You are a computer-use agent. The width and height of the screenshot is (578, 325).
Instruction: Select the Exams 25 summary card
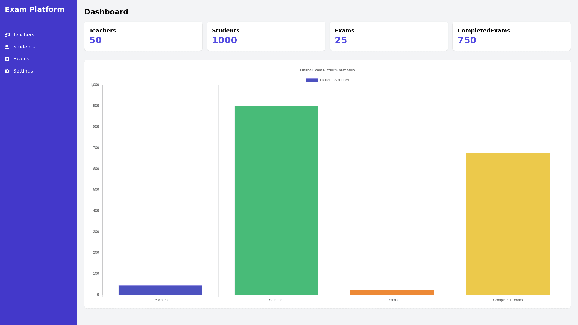pyautogui.click(x=389, y=36)
